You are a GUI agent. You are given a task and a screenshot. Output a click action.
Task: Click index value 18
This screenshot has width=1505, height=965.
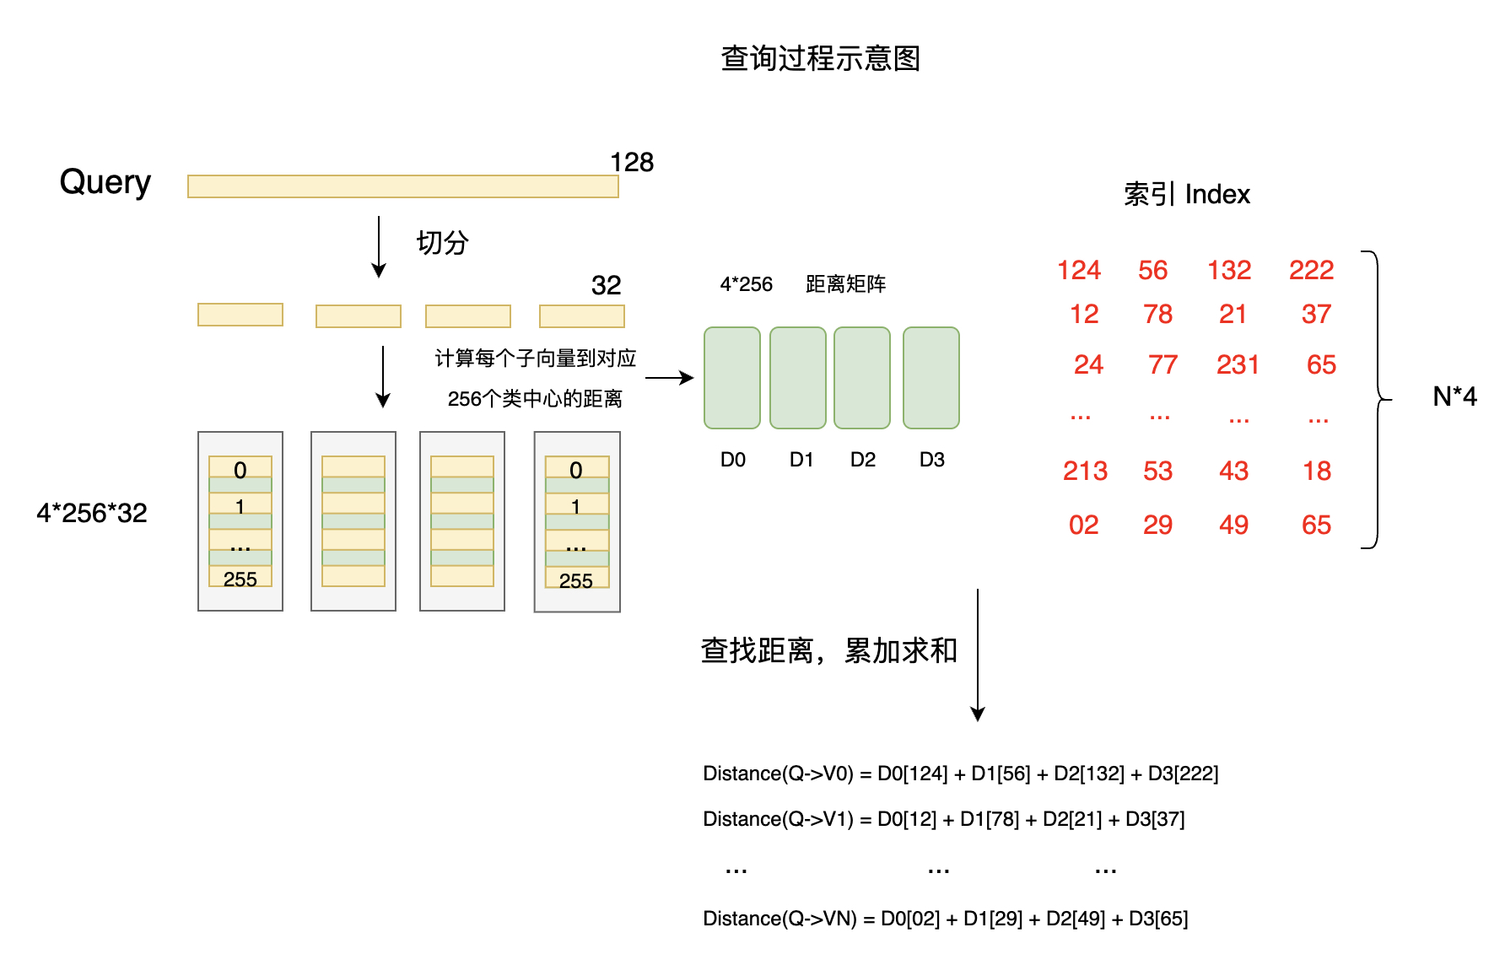tap(1318, 471)
